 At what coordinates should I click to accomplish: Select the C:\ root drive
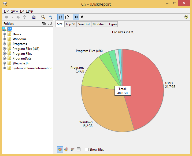coord(10,29)
